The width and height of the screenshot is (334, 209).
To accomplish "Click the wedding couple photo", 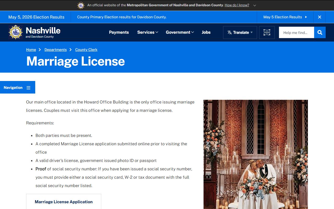I will (256, 154).
